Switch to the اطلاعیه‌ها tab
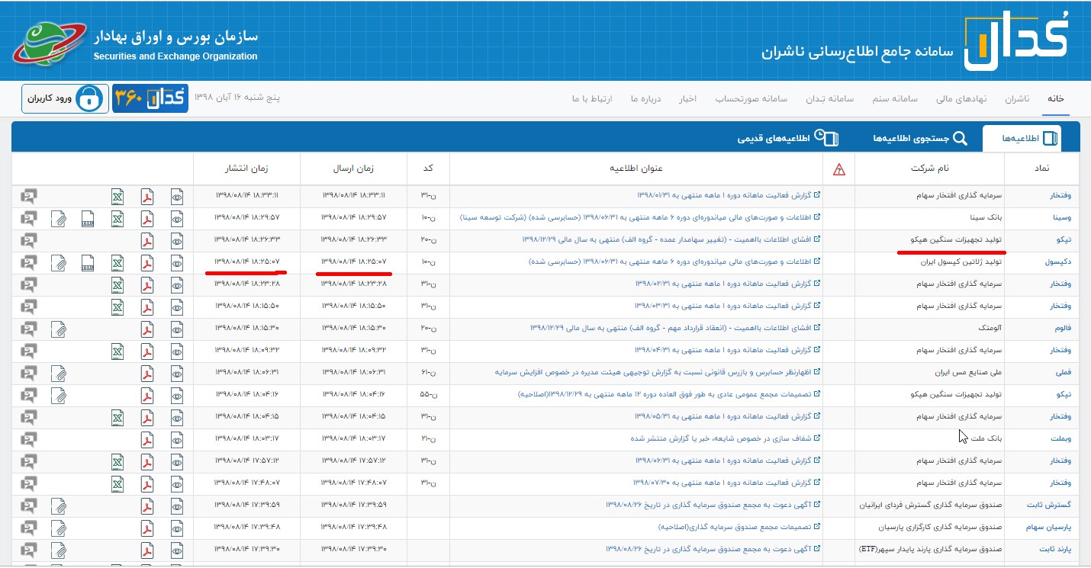The width and height of the screenshot is (1091, 568). click(1022, 138)
